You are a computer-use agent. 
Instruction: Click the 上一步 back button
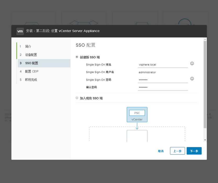click(x=177, y=151)
